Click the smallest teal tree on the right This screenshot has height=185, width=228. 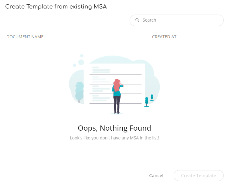[x=152, y=98]
